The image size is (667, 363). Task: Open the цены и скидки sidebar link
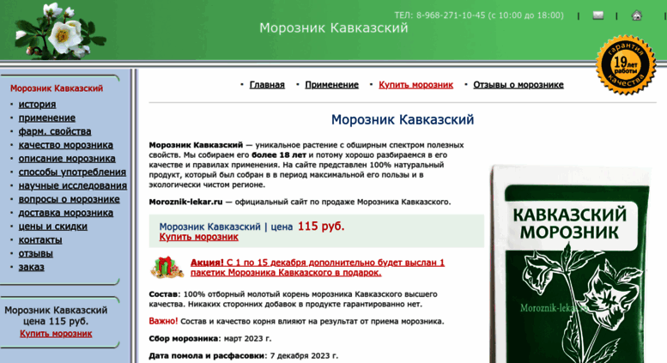[52, 227]
